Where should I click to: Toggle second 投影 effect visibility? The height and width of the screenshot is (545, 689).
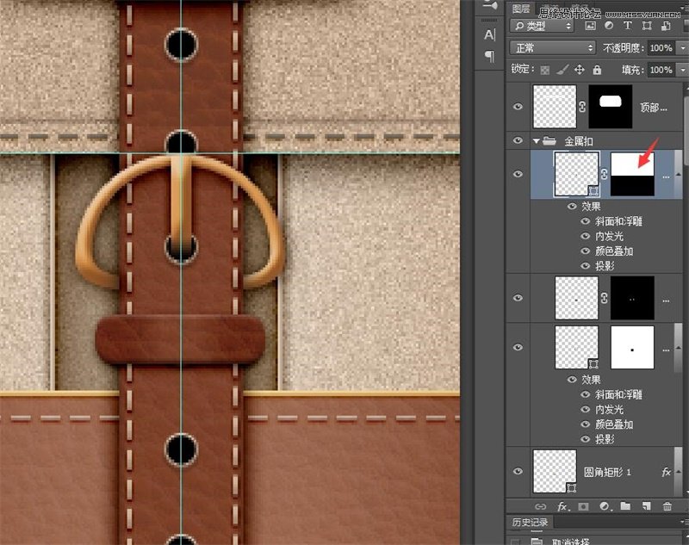(585, 439)
